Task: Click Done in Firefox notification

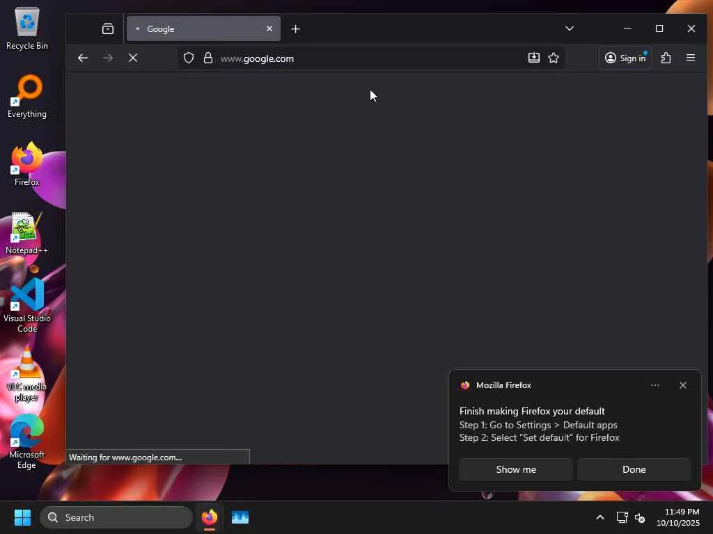Action: tap(634, 469)
